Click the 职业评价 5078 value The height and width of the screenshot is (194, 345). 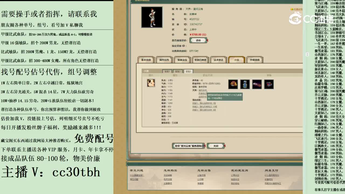206,84
